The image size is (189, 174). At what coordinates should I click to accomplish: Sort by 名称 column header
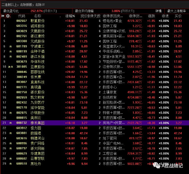pyautogui.click(x=38, y=16)
